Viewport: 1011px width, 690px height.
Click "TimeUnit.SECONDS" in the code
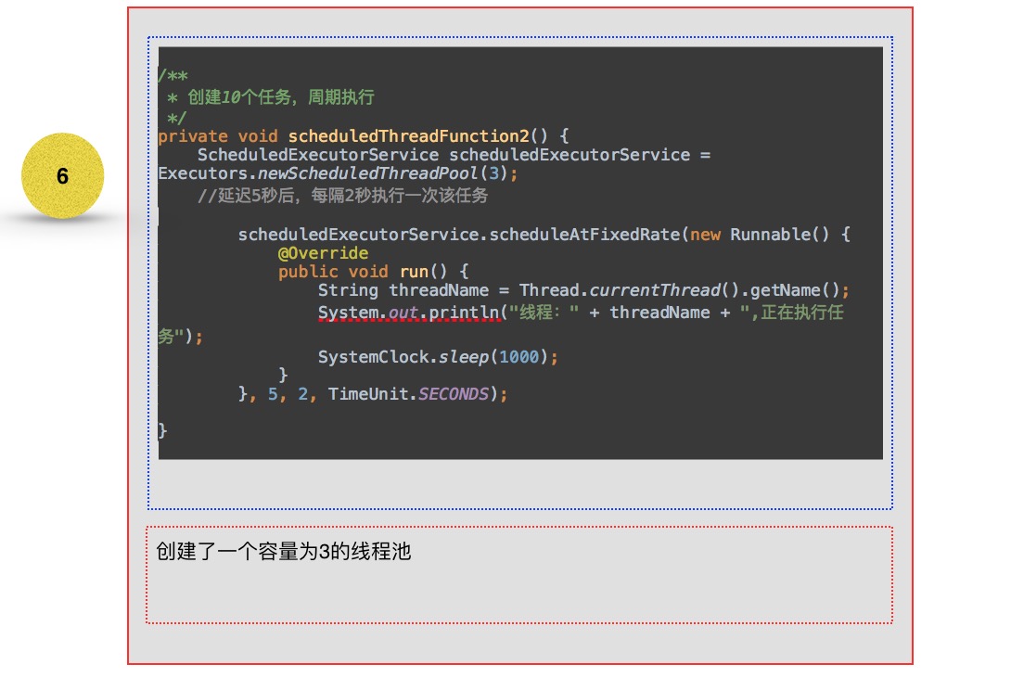coord(408,394)
